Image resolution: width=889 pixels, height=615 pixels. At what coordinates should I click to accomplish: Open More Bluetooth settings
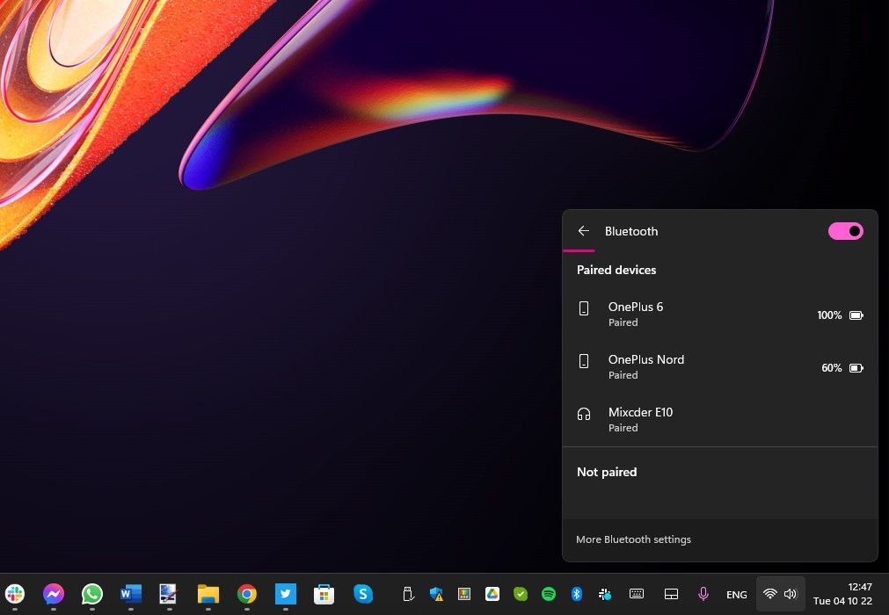633,539
